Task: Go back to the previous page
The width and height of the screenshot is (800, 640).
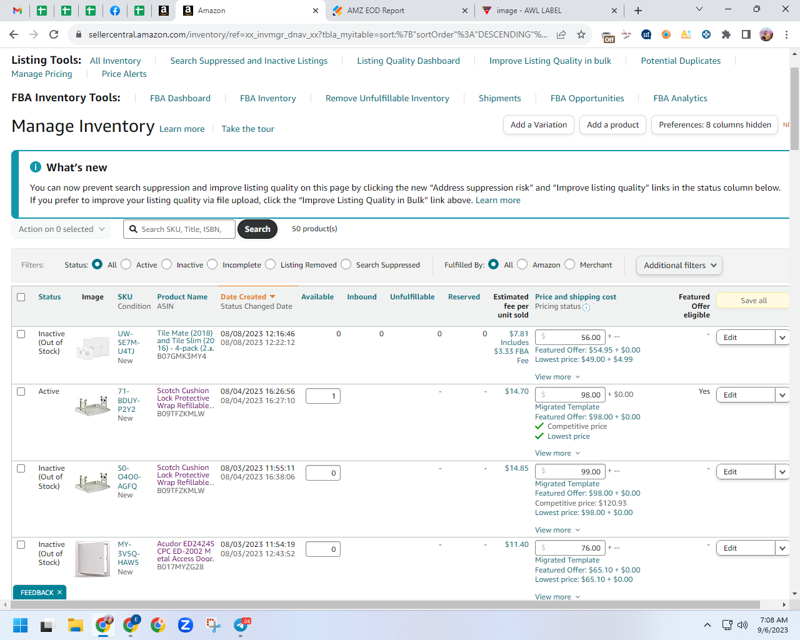Action: coord(14,34)
